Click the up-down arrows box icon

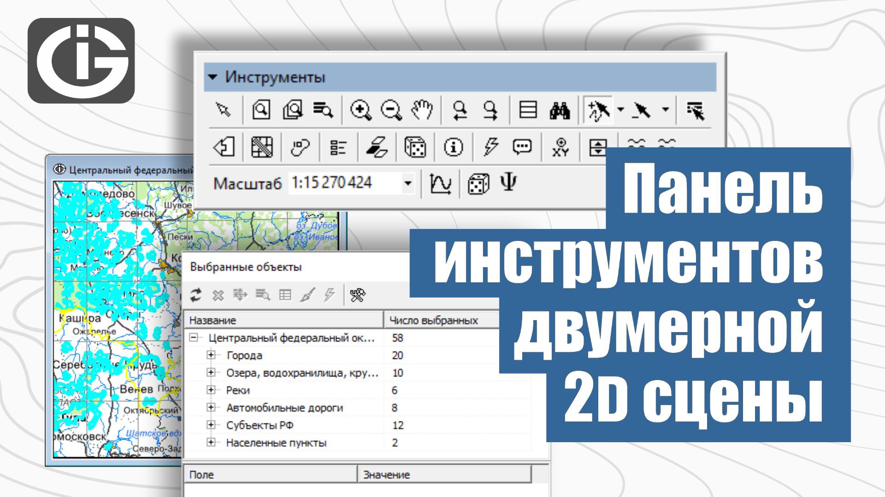coord(598,148)
